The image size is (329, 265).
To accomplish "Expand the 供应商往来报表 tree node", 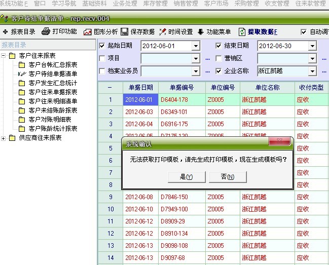I will pyautogui.click(x=4, y=138).
